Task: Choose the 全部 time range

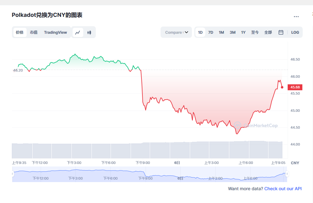Action: click(268, 32)
